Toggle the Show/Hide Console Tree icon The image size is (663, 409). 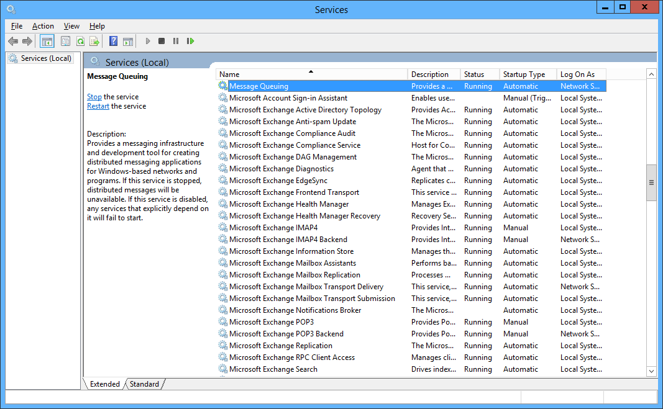[47, 41]
